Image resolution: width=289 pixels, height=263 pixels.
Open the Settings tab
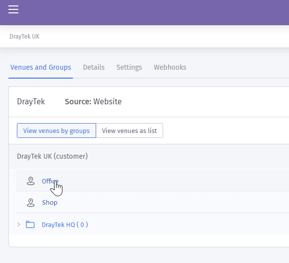(x=129, y=67)
